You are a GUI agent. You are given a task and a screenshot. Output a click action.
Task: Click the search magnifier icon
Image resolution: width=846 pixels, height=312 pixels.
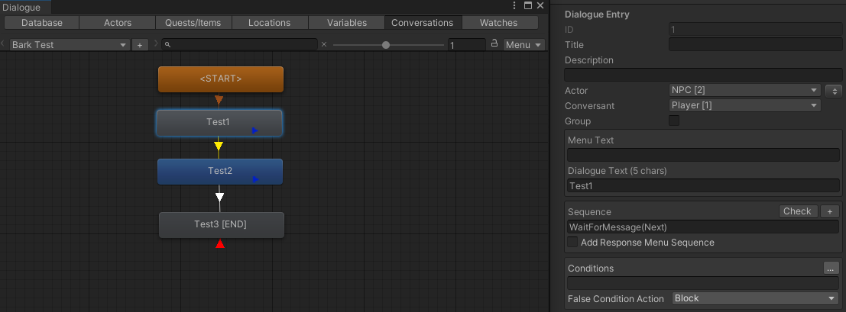click(168, 45)
